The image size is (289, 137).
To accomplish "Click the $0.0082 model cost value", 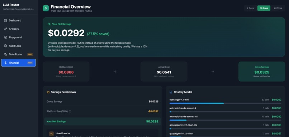I will (x=276, y=117).
